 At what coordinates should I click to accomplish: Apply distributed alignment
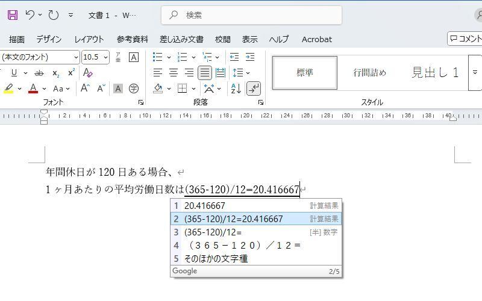[221, 73]
